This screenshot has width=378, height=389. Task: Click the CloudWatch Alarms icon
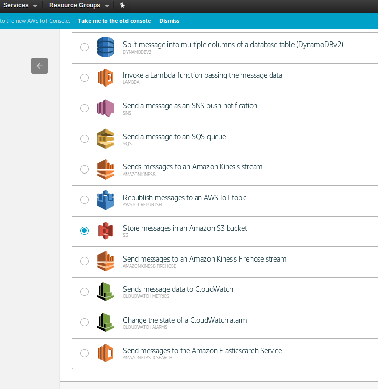tap(105, 322)
